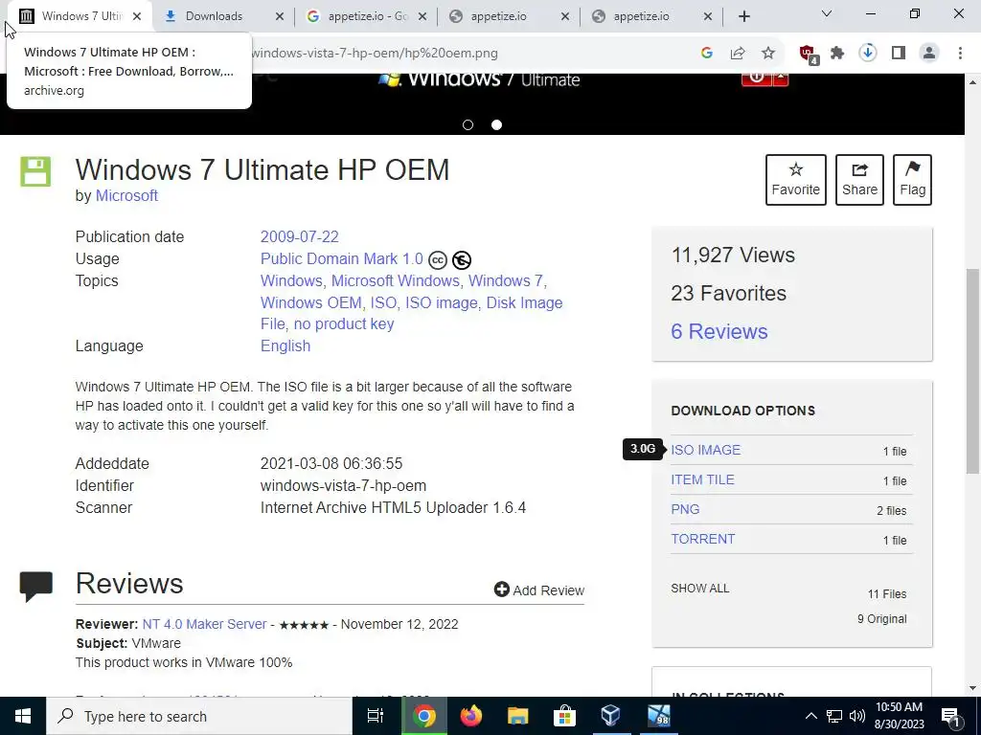Screen dimensions: 981x735
Task: Click Add Review
Action: click(x=539, y=590)
